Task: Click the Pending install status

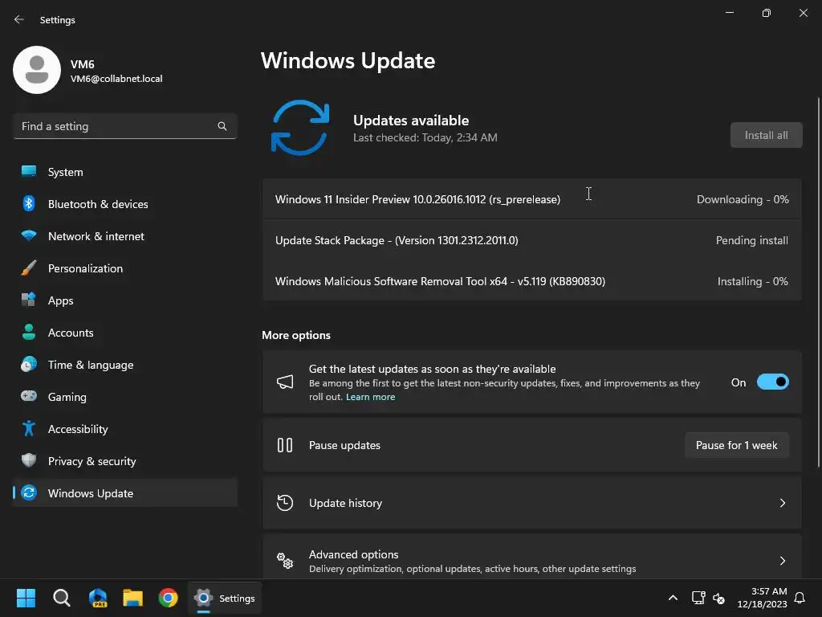Action: 751,239
